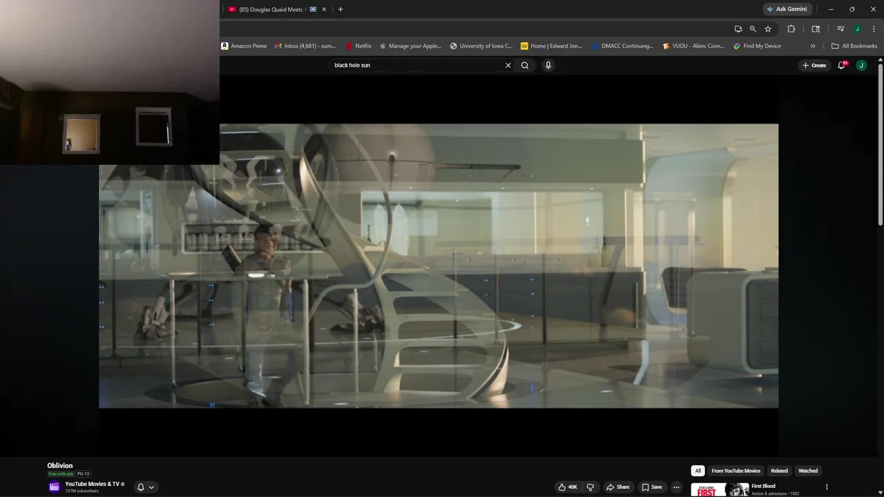Open the media controls icon in Chrome toolbar
Image resolution: width=884 pixels, height=497 pixels.
840,29
